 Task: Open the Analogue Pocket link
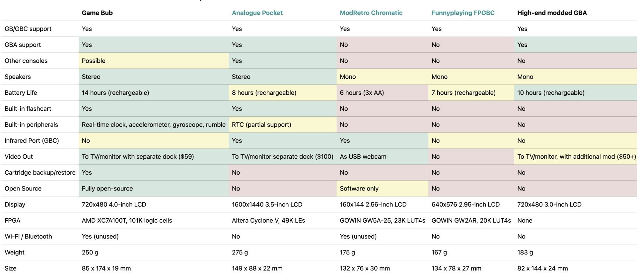(x=257, y=13)
